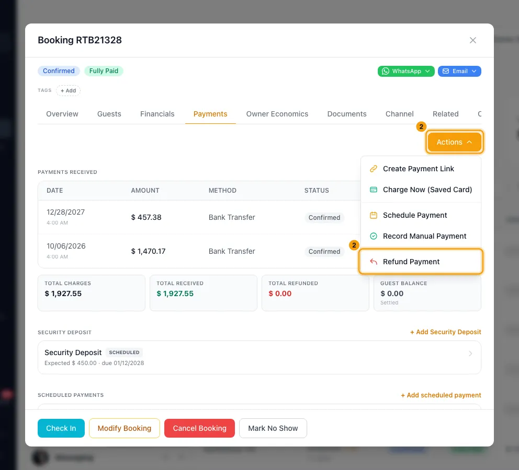Image resolution: width=519 pixels, height=470 pixels.
Task: Click the link icon beside Create Payment Link
Action: (x=374, y=169)
